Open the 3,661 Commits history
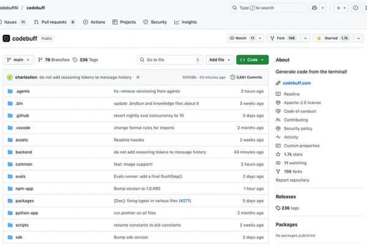 [x=247, y=77]
